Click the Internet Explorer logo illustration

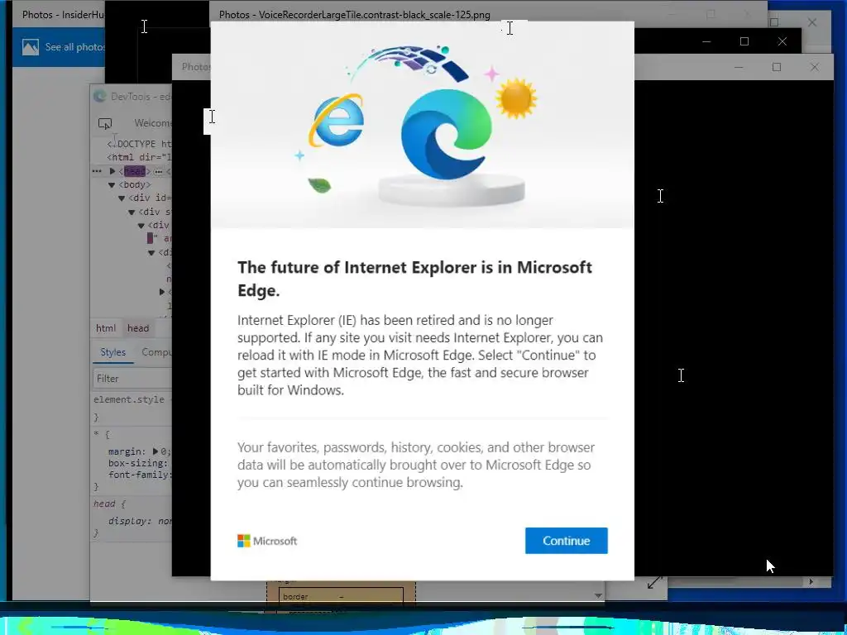point(337,121)
